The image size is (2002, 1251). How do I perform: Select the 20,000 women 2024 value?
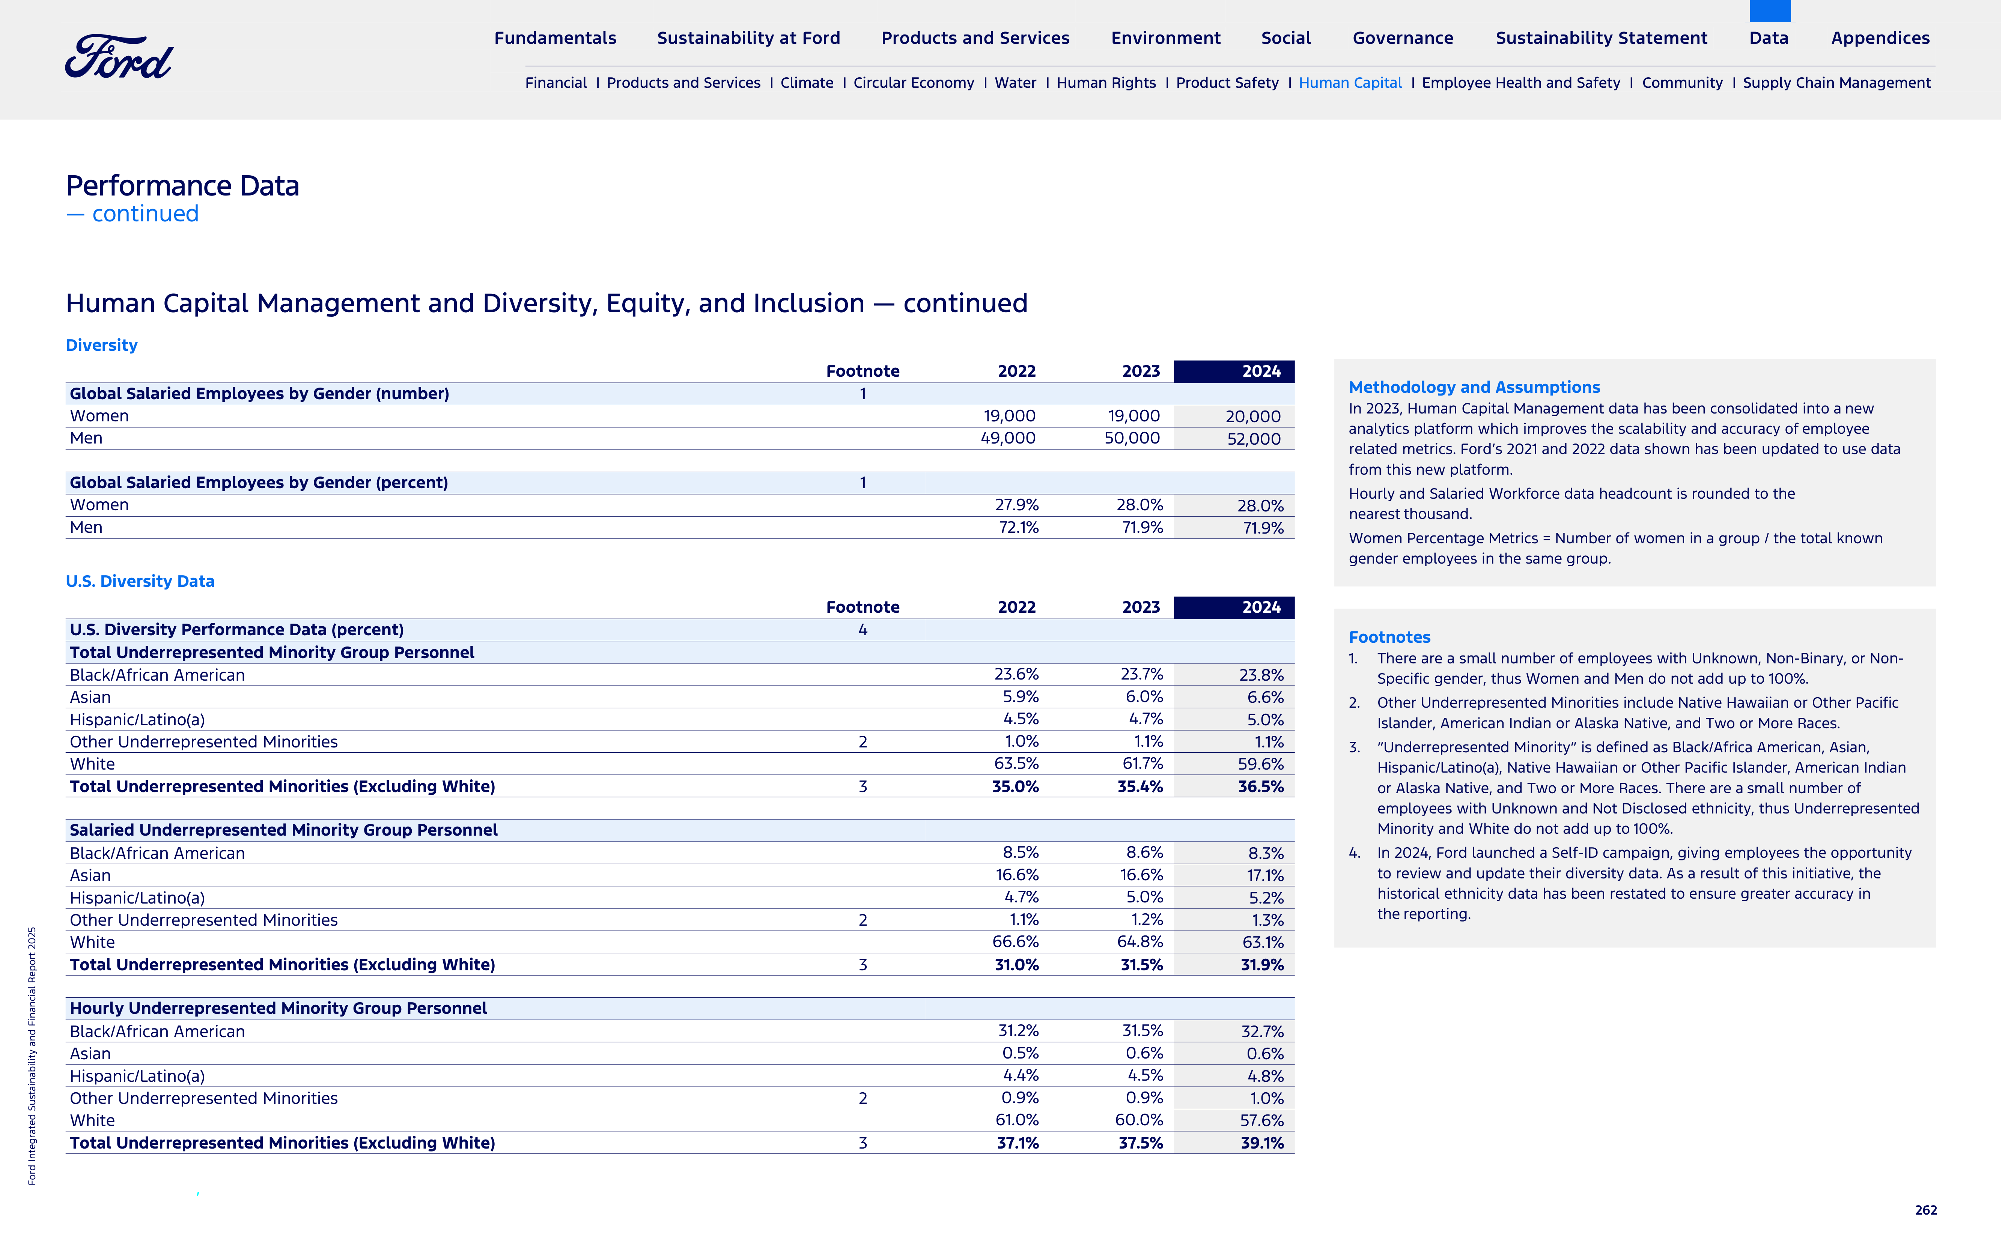pos(1252,417)
